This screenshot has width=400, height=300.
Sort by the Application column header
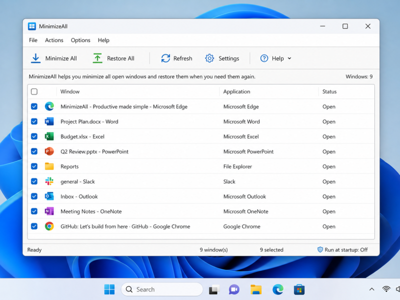pyautogui.click(x=236, y=91)
